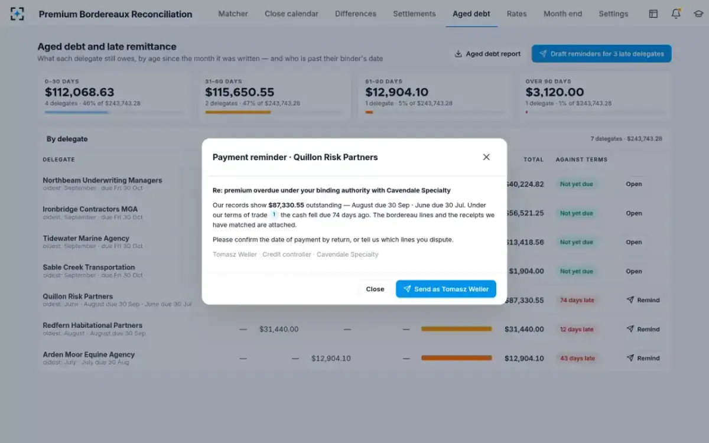Click the "74 days late" badge
This screenshot has height=443, width=709.
577,300
